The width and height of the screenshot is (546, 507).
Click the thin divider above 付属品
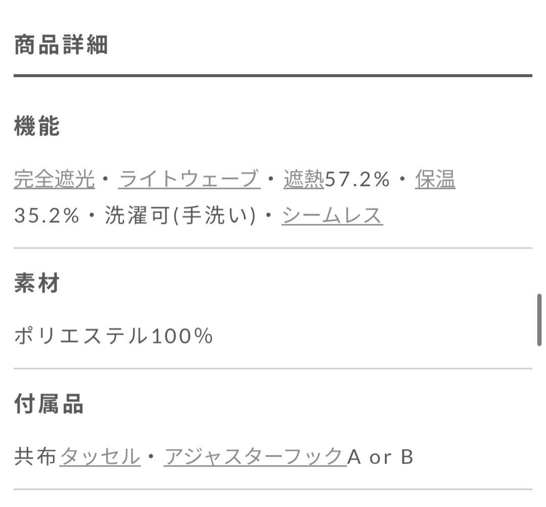(x=273, y=369)
